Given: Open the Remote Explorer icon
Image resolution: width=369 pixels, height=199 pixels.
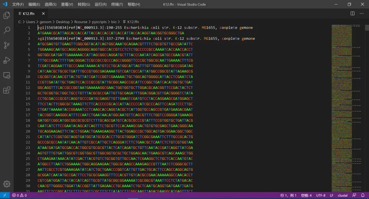Looking at the screenshot, I should 6,75.
